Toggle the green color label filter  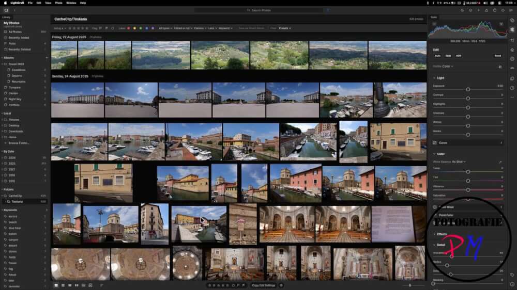(141, 28)
